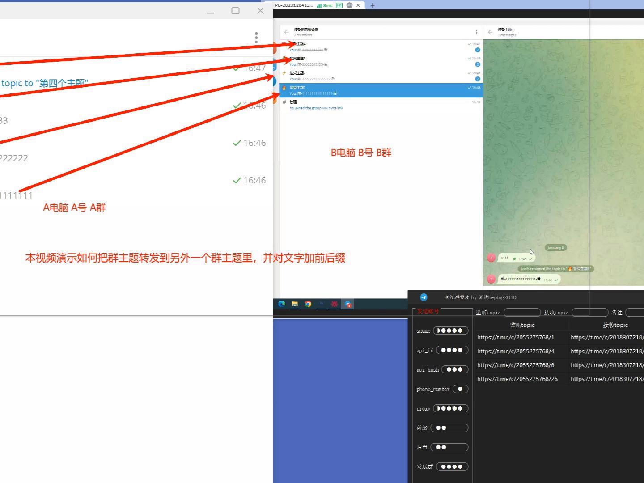Select listen link ending in 2055275768/1
This screenshot has width=644, height=483.
click(x=516, y=337)
